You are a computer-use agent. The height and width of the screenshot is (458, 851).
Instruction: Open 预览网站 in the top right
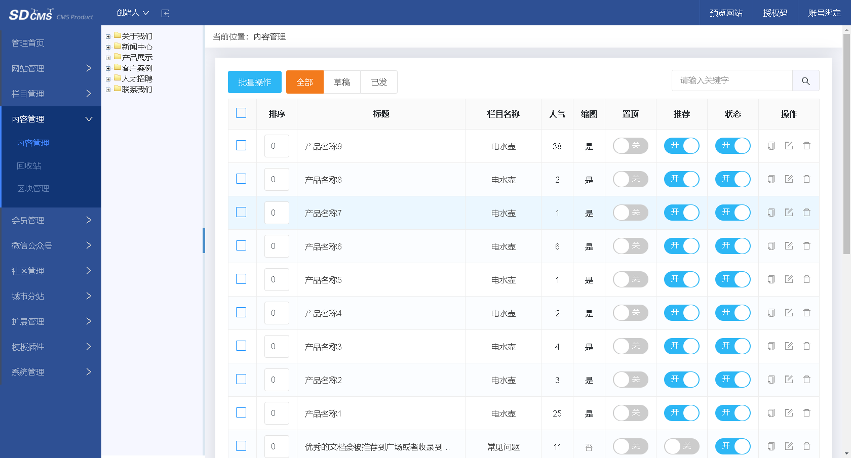[725, 13]
